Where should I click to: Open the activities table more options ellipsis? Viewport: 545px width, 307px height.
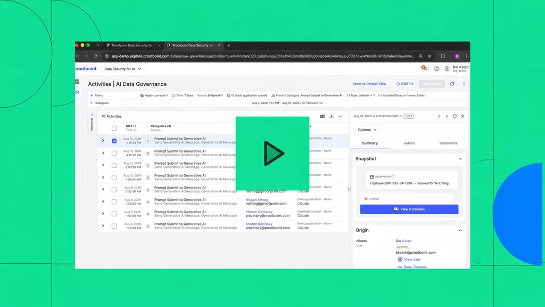(x=341, y=116)
